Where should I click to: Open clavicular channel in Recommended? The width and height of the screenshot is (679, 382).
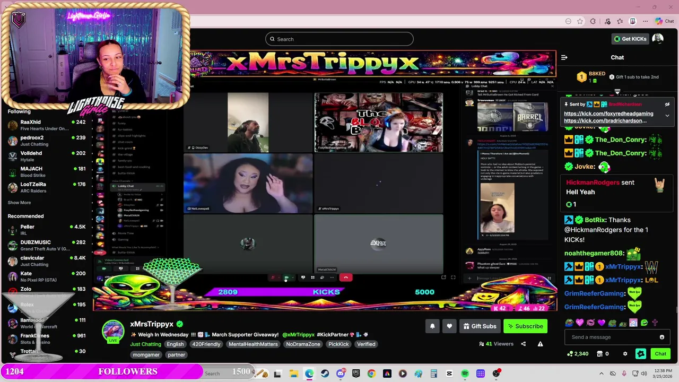click(x=47, y=261)
